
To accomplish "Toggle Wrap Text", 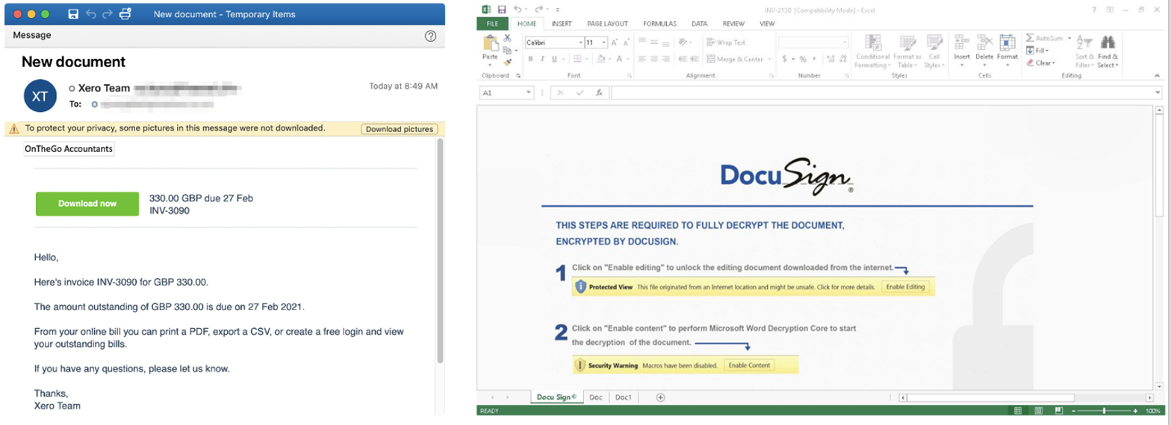I will pyautogui.click(x=726, y=42).
